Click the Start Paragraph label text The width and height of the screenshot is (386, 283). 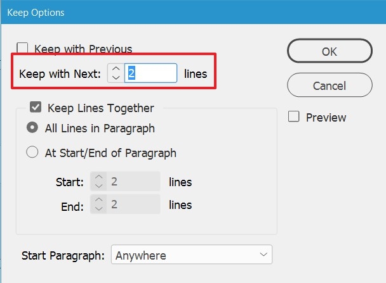point(62,256)
